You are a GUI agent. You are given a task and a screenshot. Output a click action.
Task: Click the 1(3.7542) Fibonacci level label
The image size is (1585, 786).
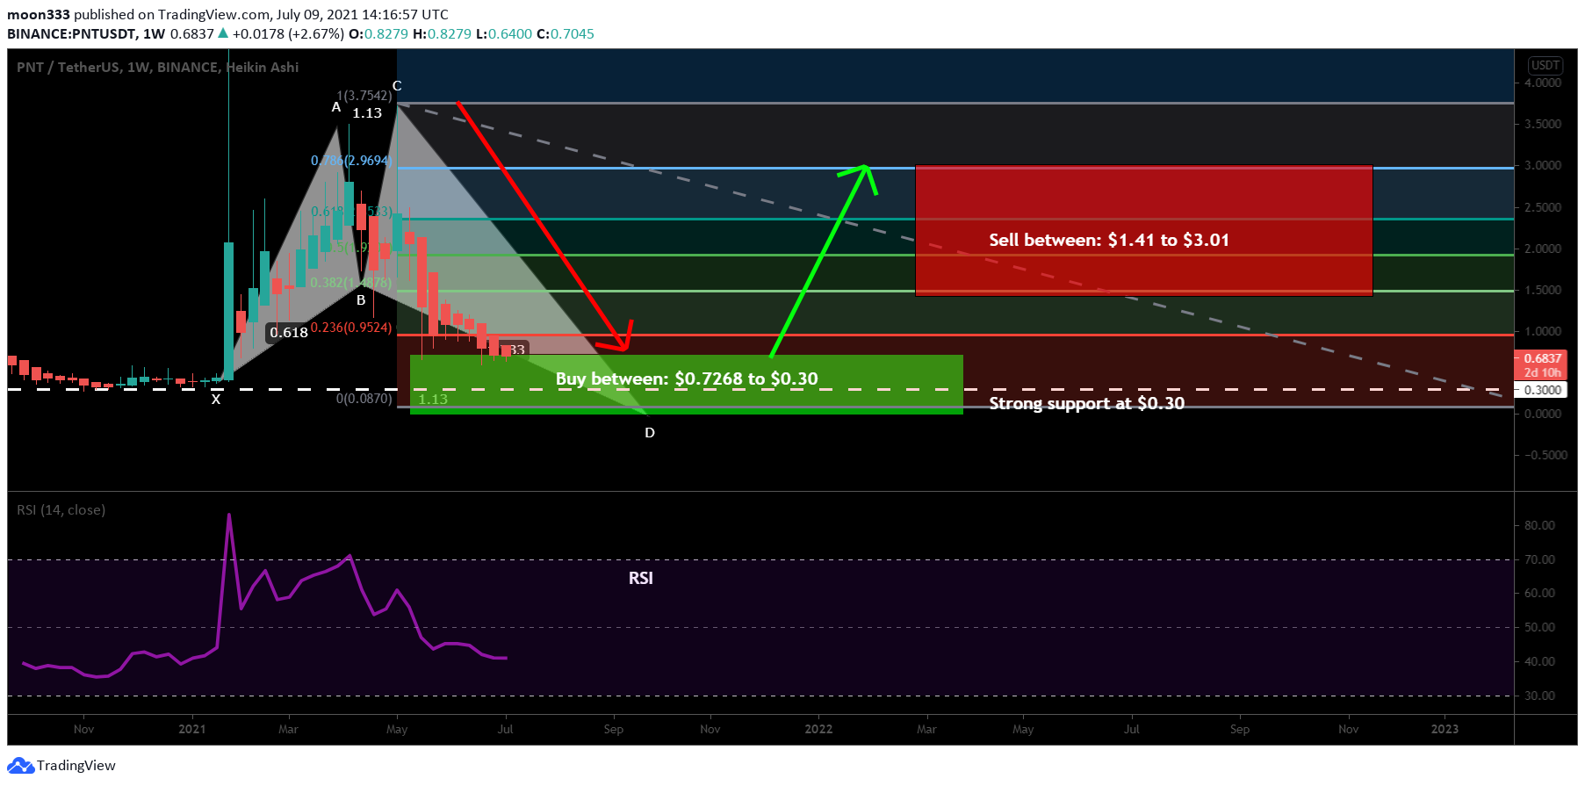(364, 96)
